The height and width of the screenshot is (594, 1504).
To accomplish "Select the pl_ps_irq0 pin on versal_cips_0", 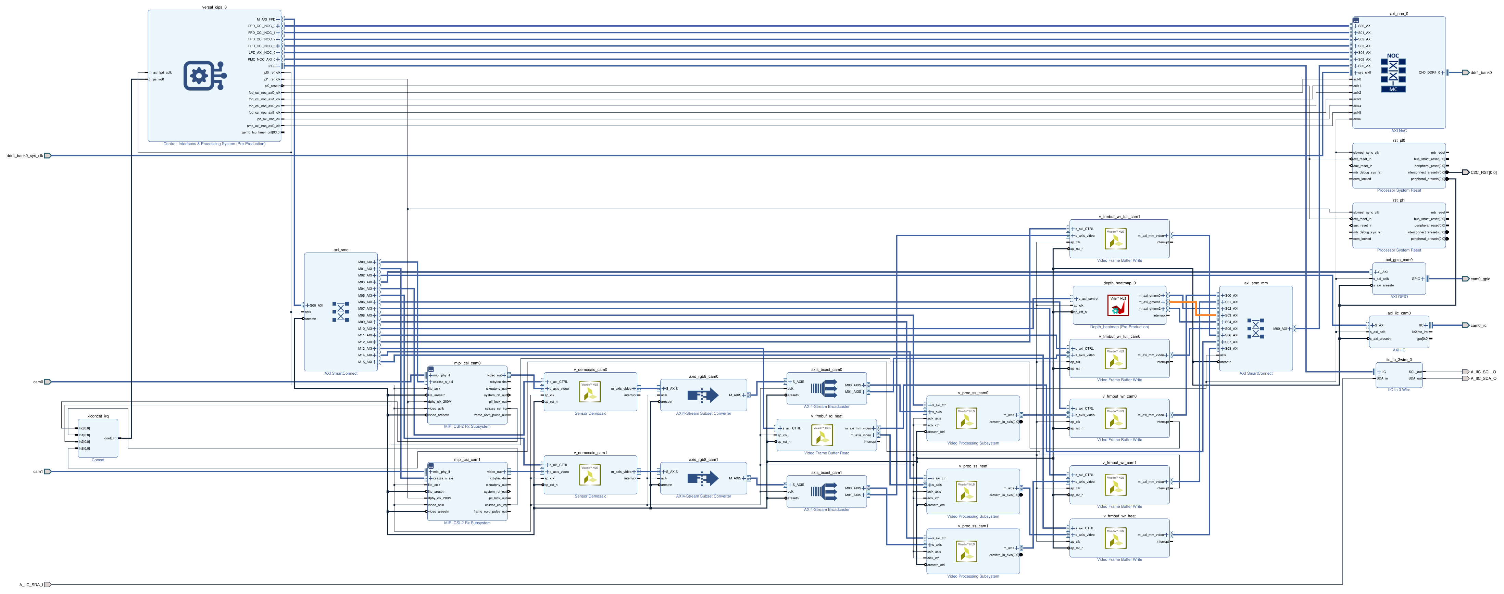I will click(x=156, y=79).
